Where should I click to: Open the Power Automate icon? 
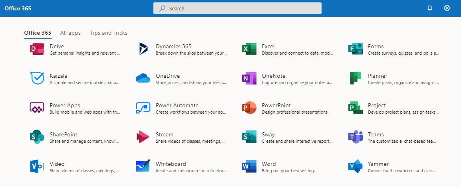pos(143,108)
